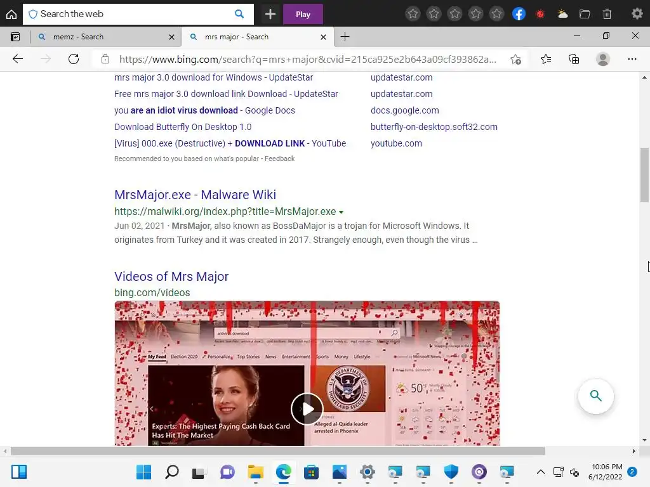
Task: Click youtube.com domain text
Action: [x=396, y=144]
